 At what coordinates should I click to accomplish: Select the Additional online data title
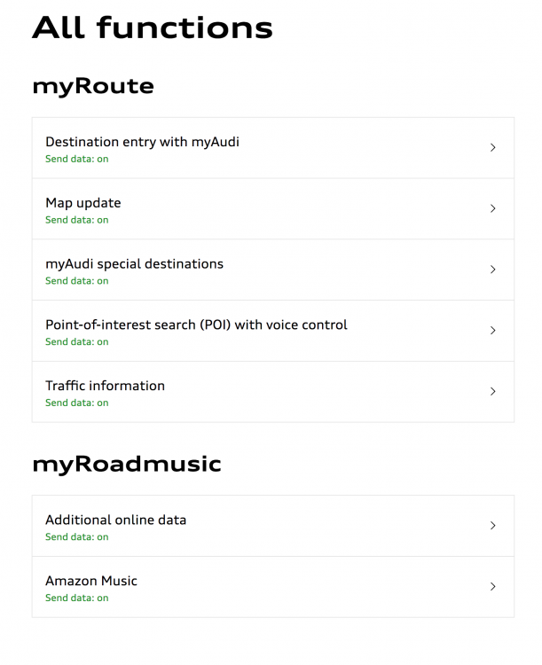tap(115, 520)
